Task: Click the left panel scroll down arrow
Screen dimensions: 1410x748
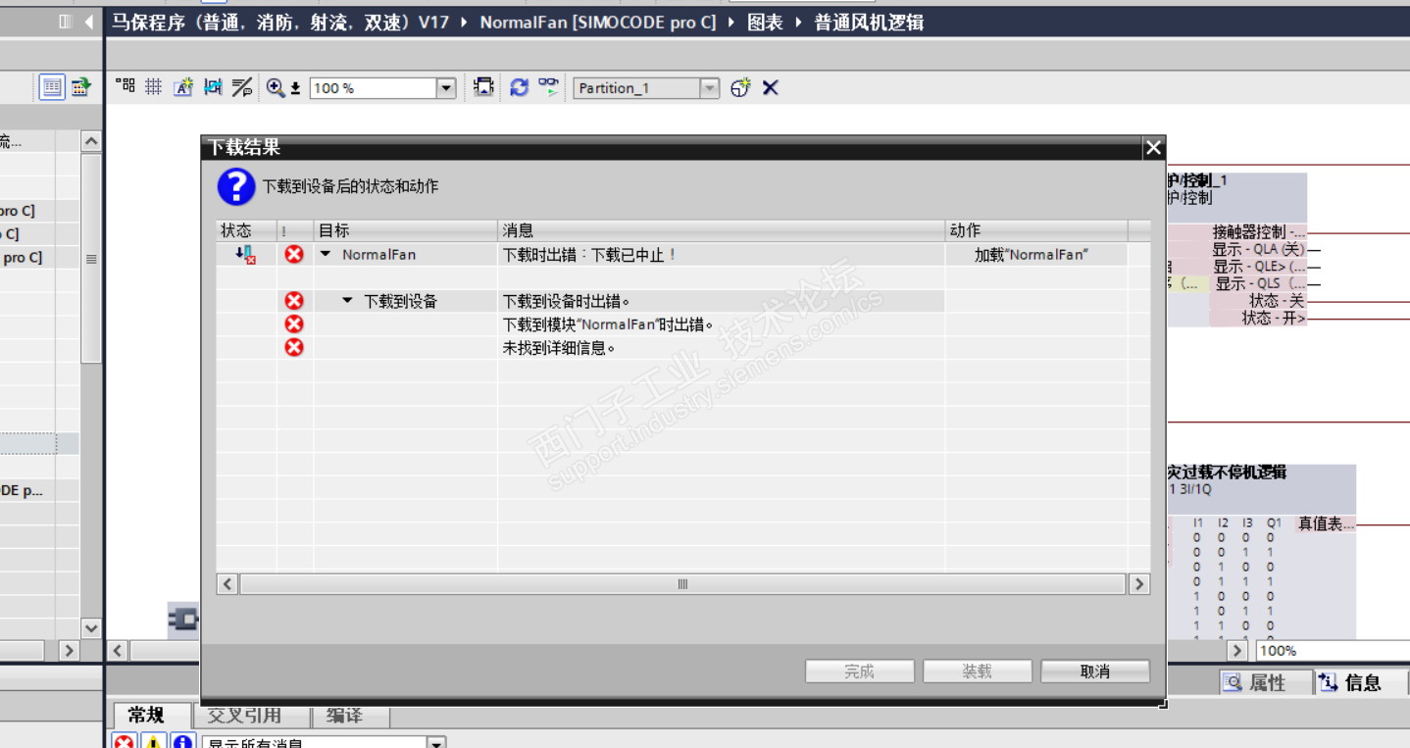Action: (91, 628)
